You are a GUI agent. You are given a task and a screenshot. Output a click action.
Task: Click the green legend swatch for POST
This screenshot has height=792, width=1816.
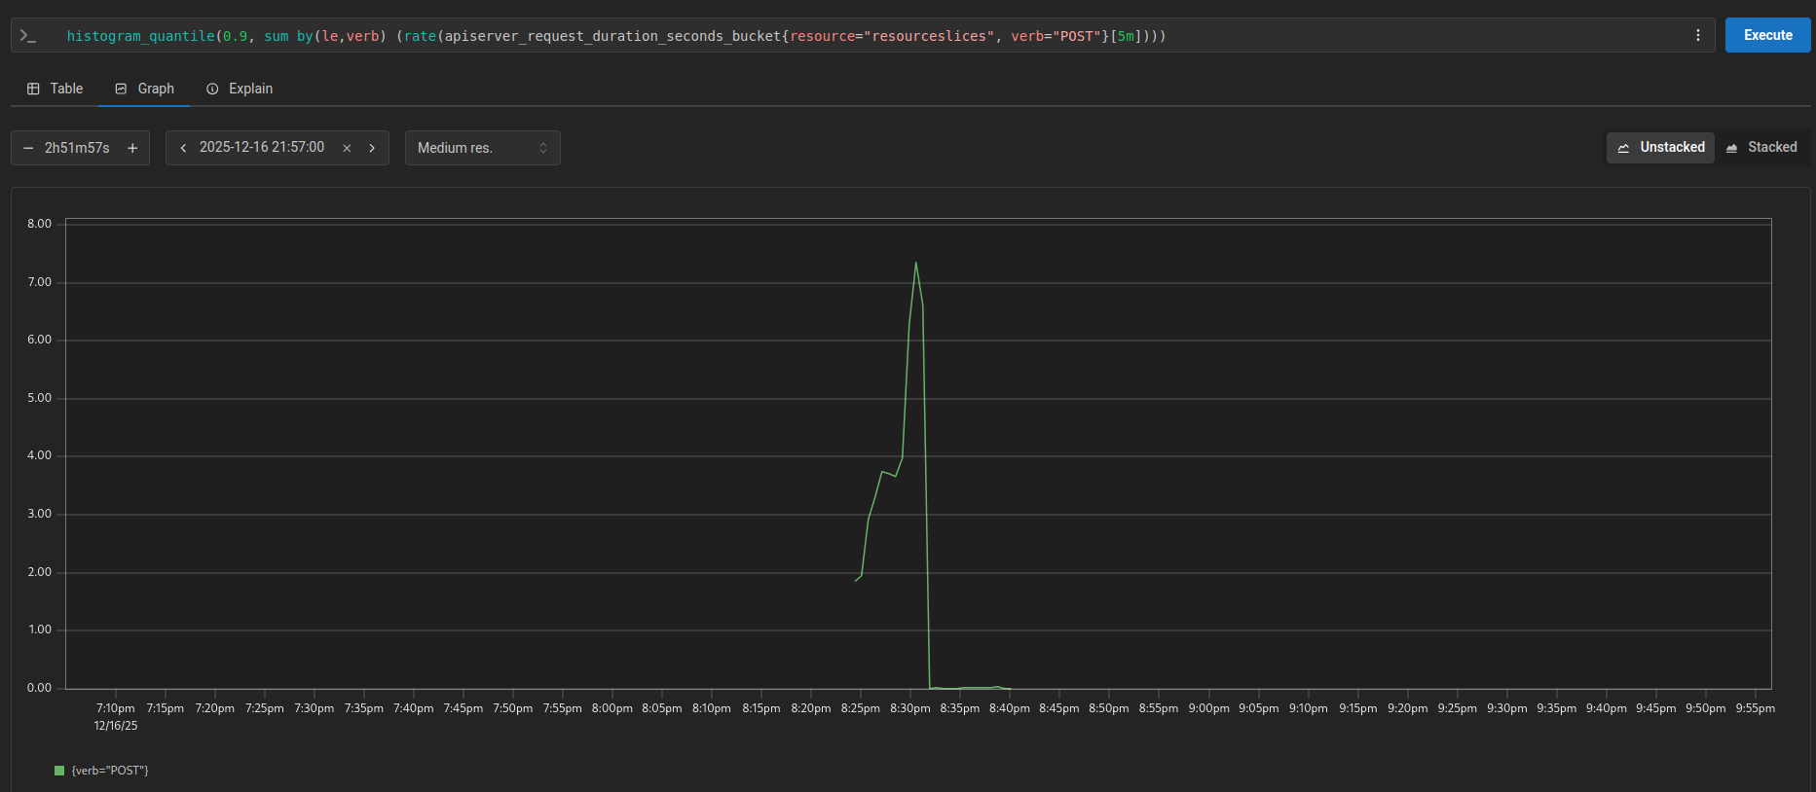[x=59, y=771]
